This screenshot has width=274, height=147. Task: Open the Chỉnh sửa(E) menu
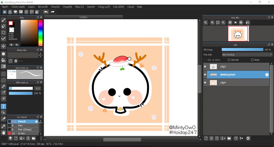tap(18, 7)
